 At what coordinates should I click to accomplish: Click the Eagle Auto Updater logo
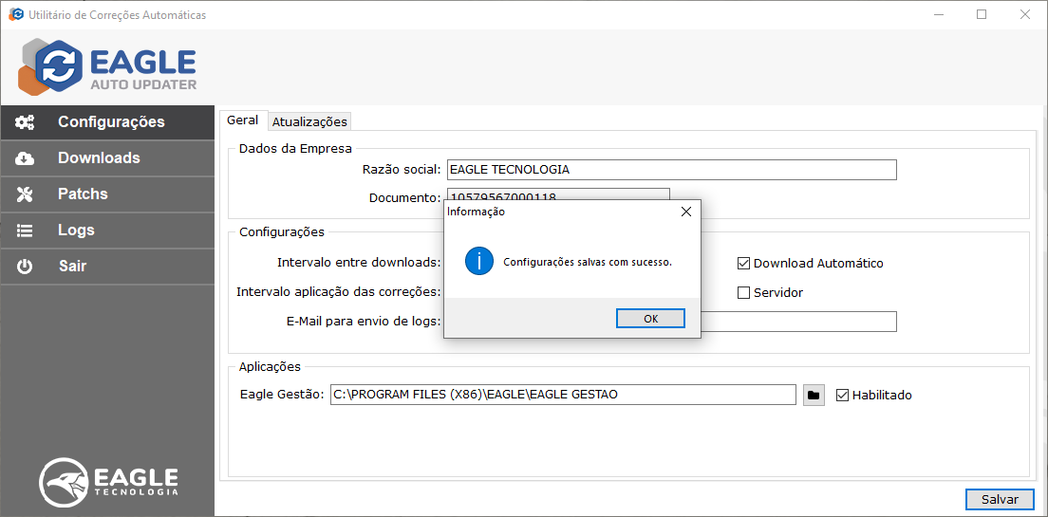[107, 66]
